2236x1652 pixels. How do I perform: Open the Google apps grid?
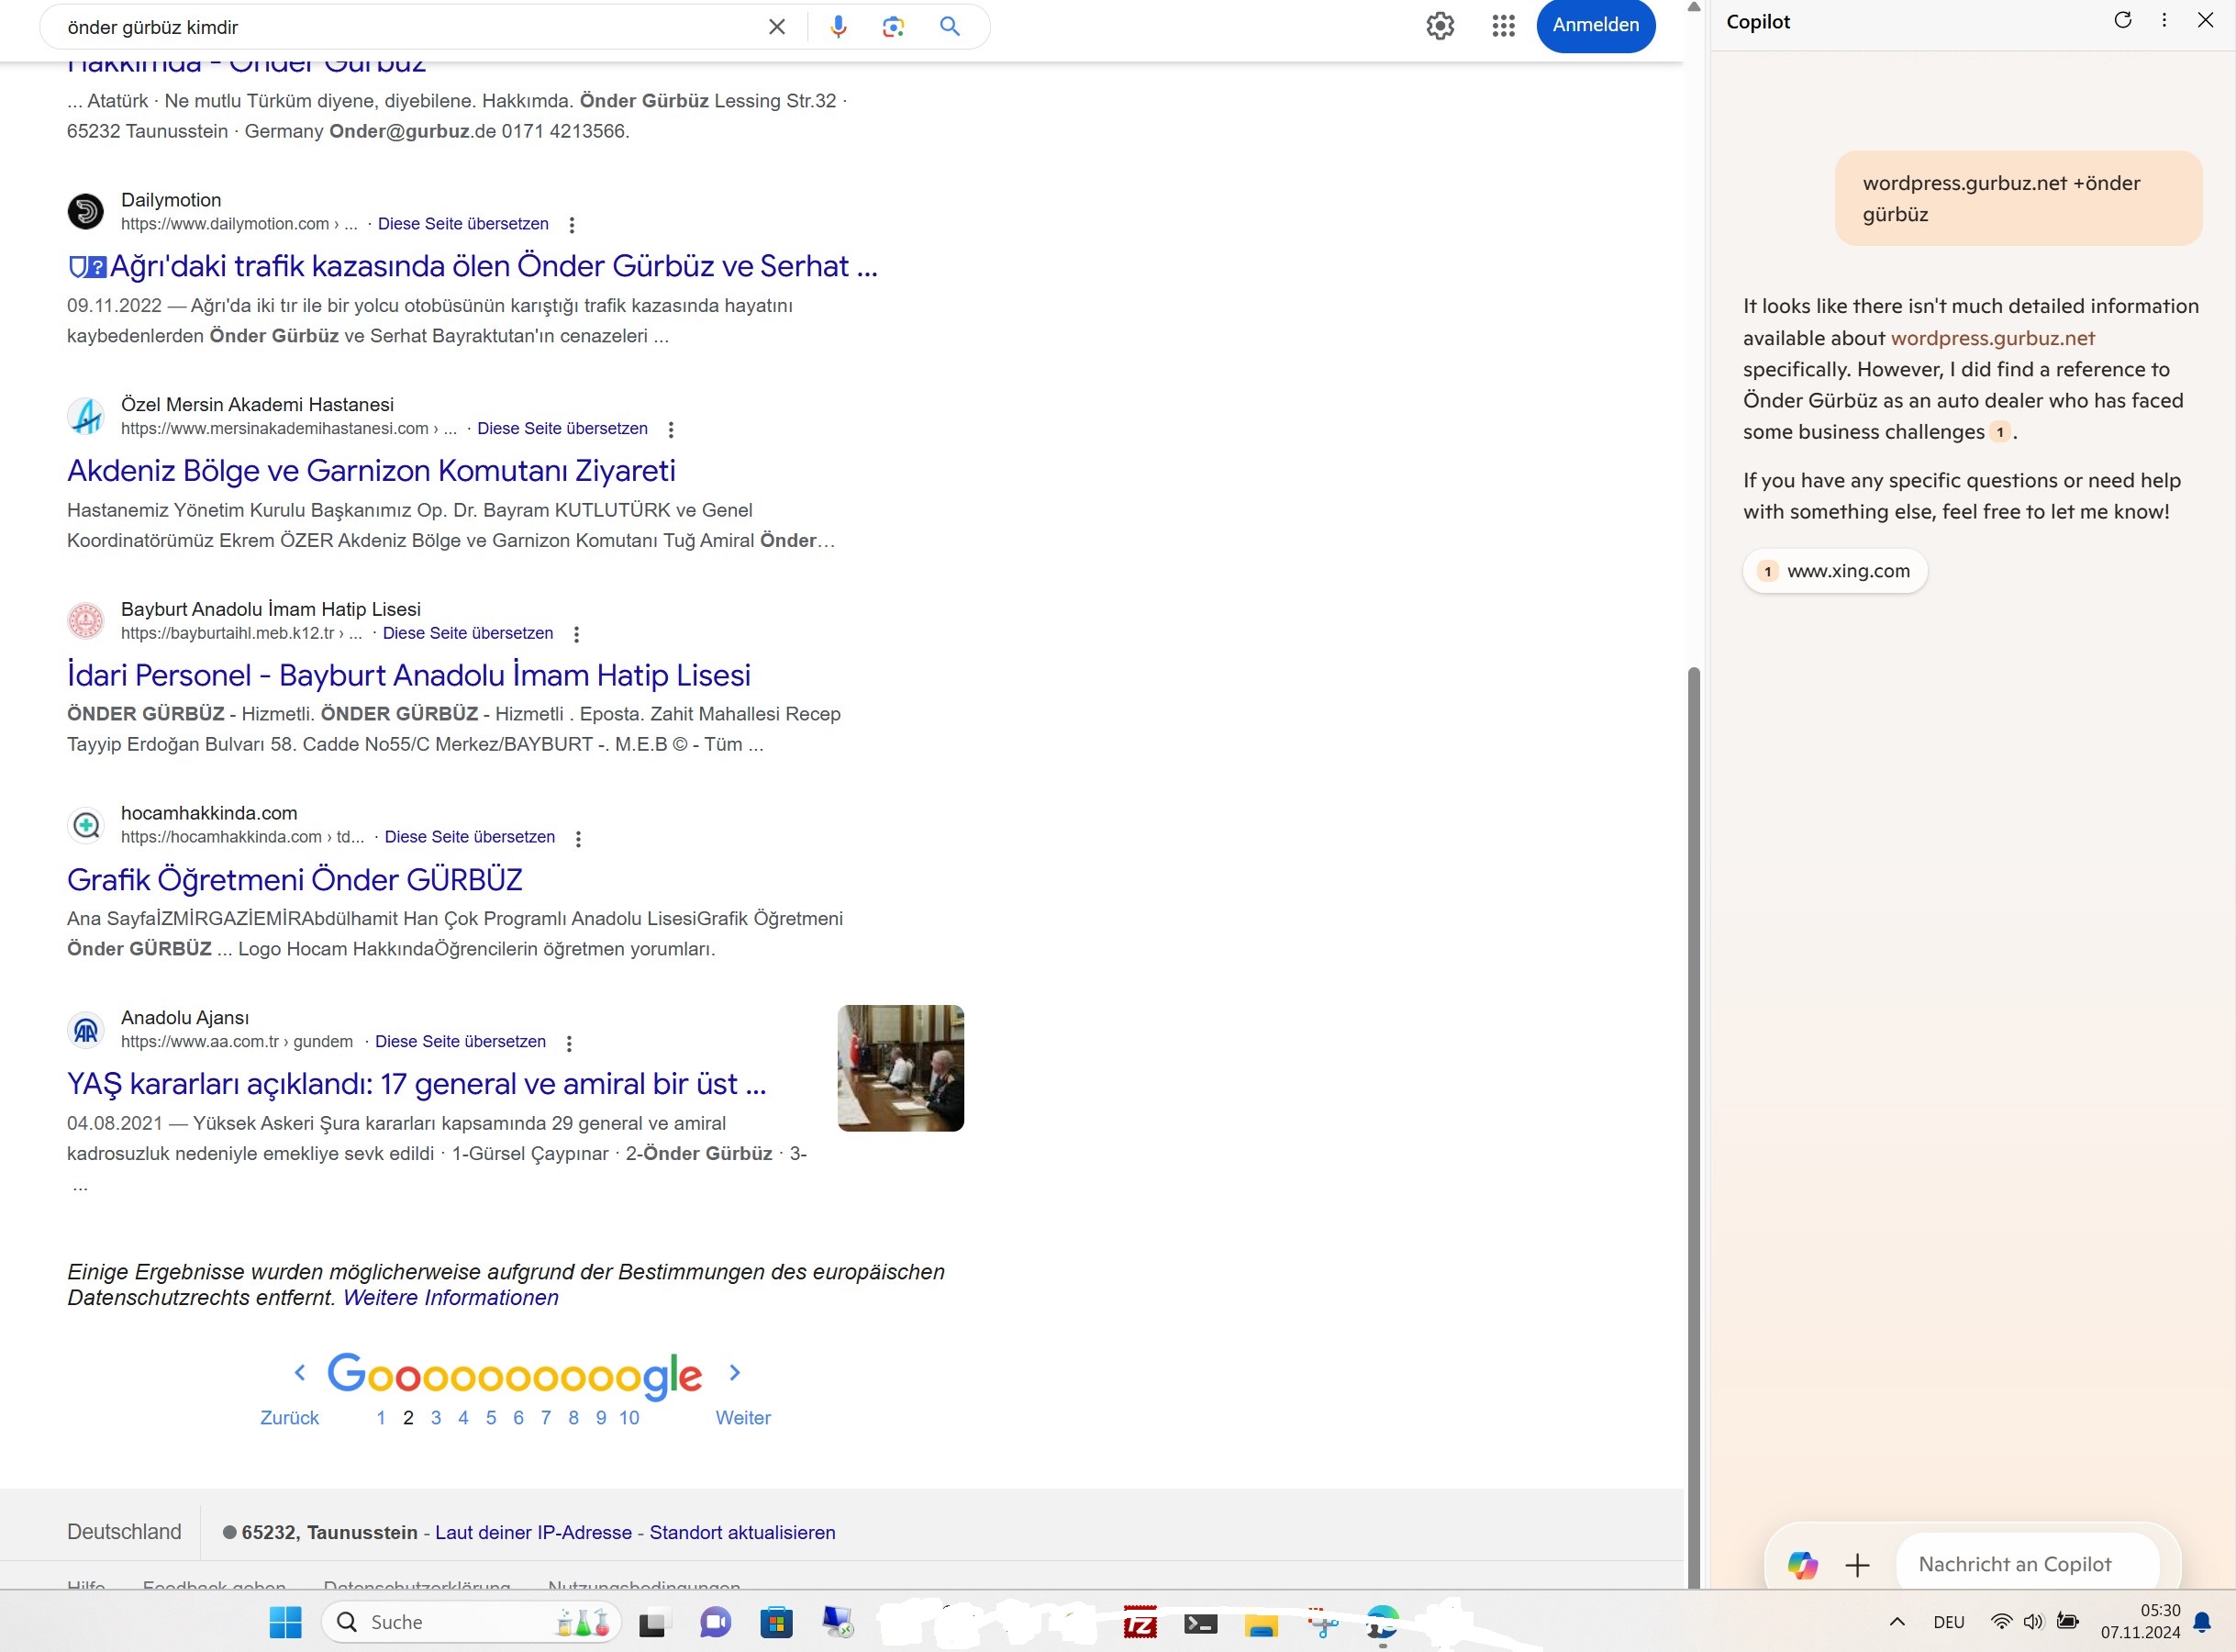1503,25
